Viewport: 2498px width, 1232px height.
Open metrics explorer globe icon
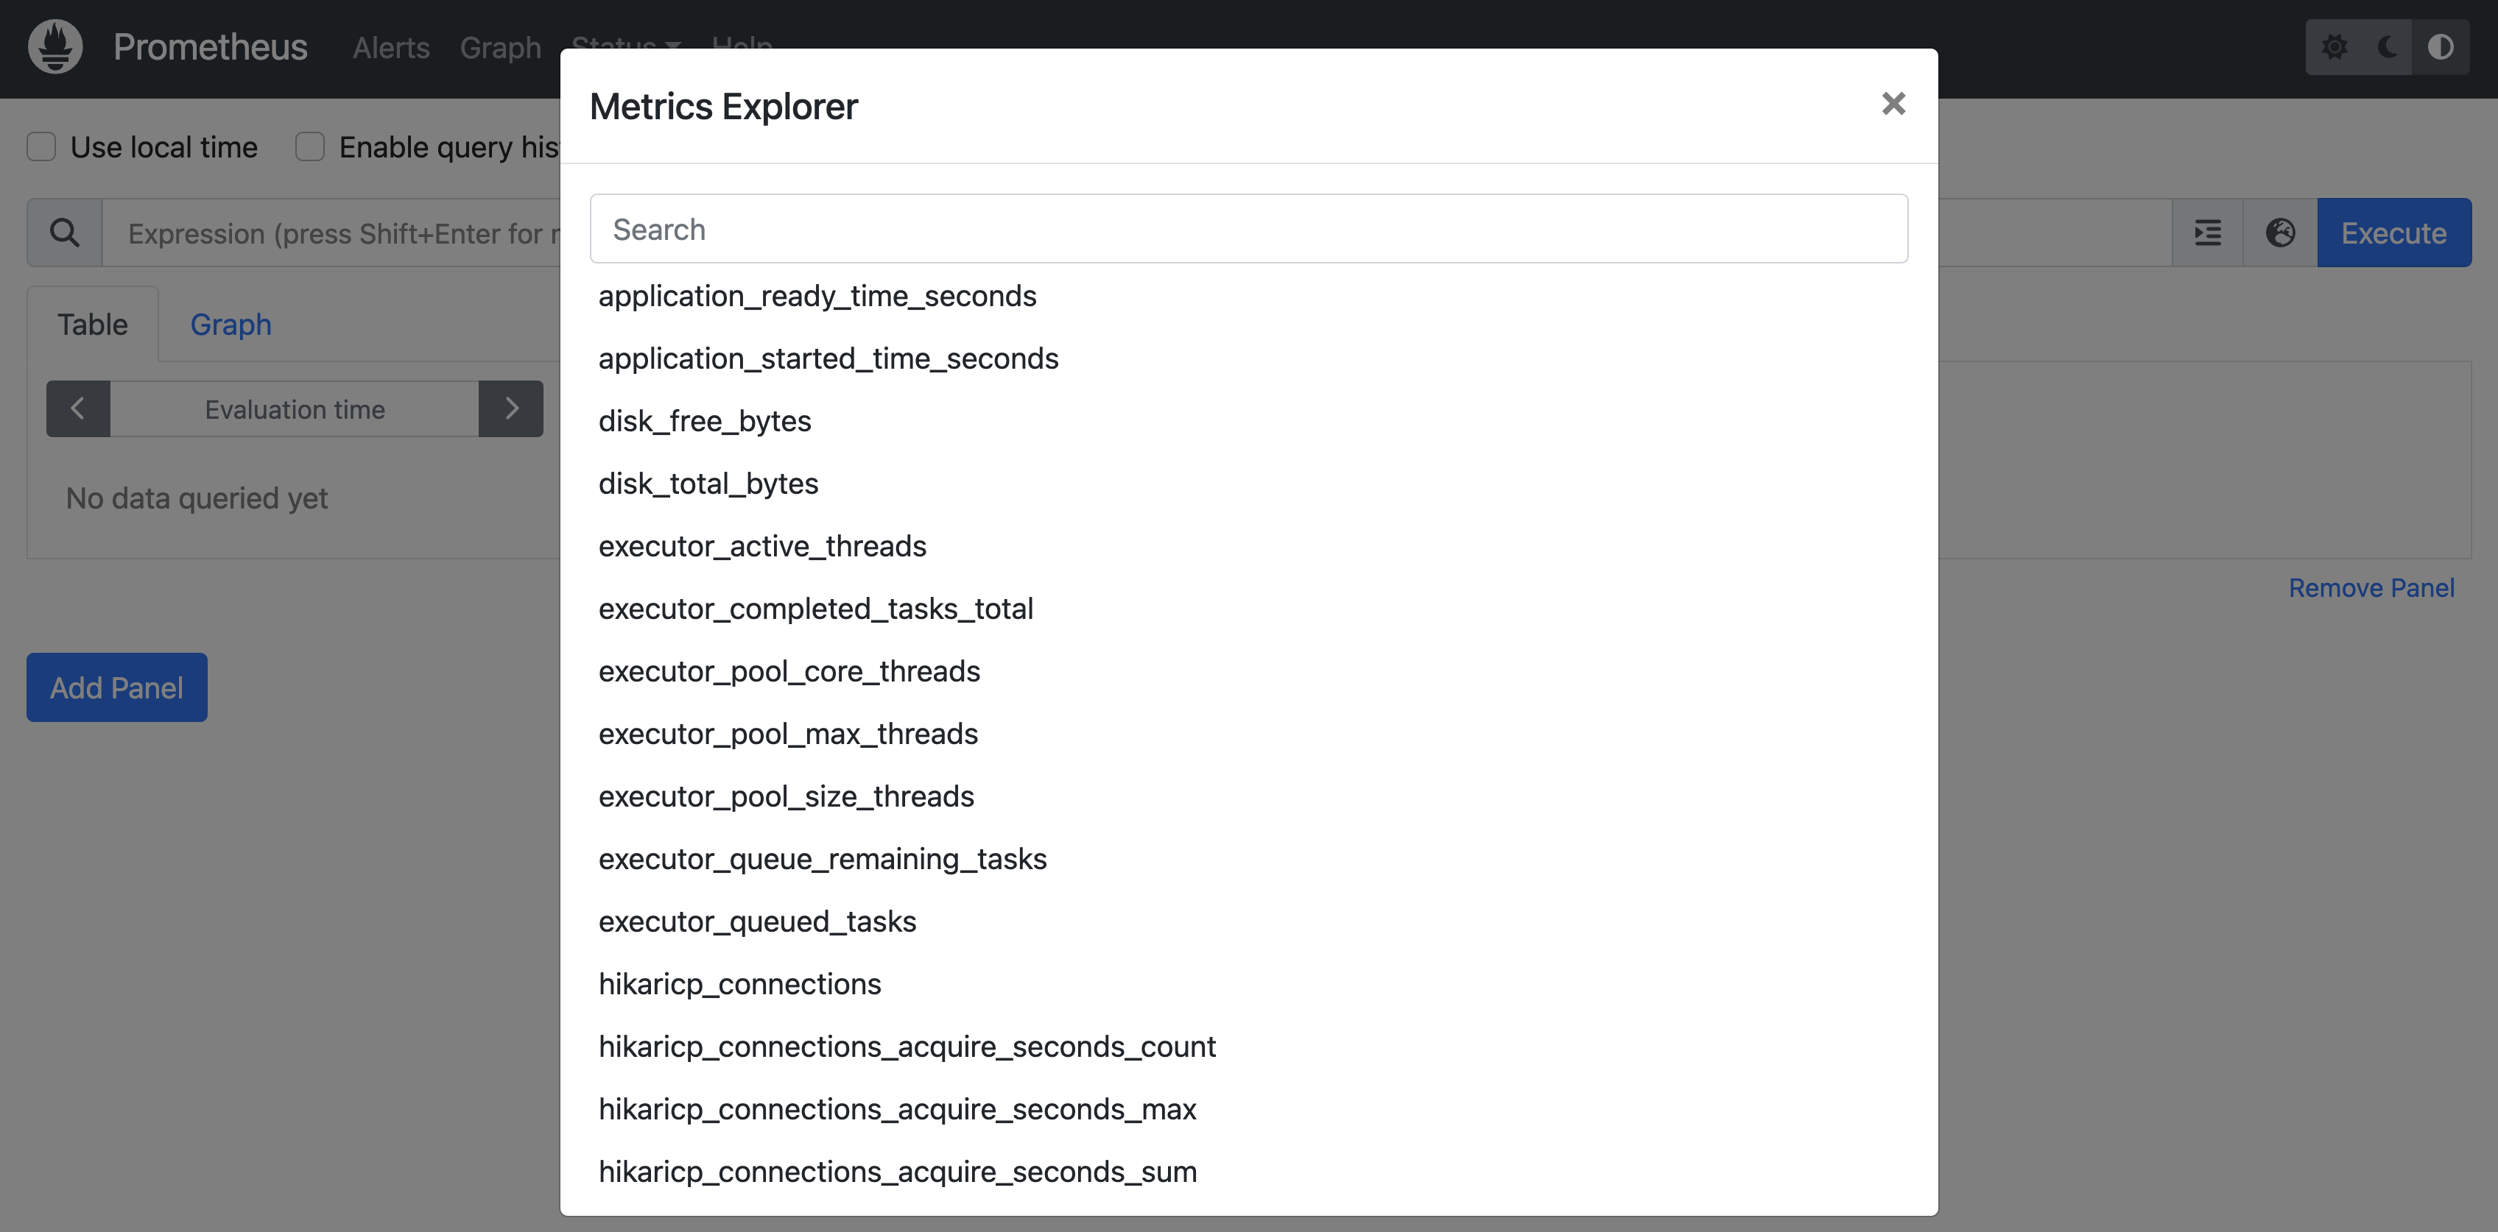[2281, 233]
